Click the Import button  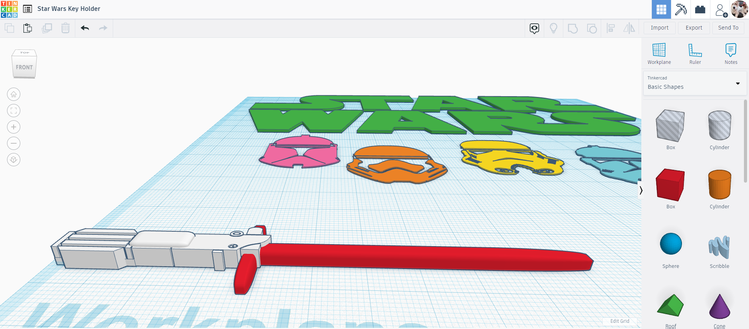coord(660,28)
